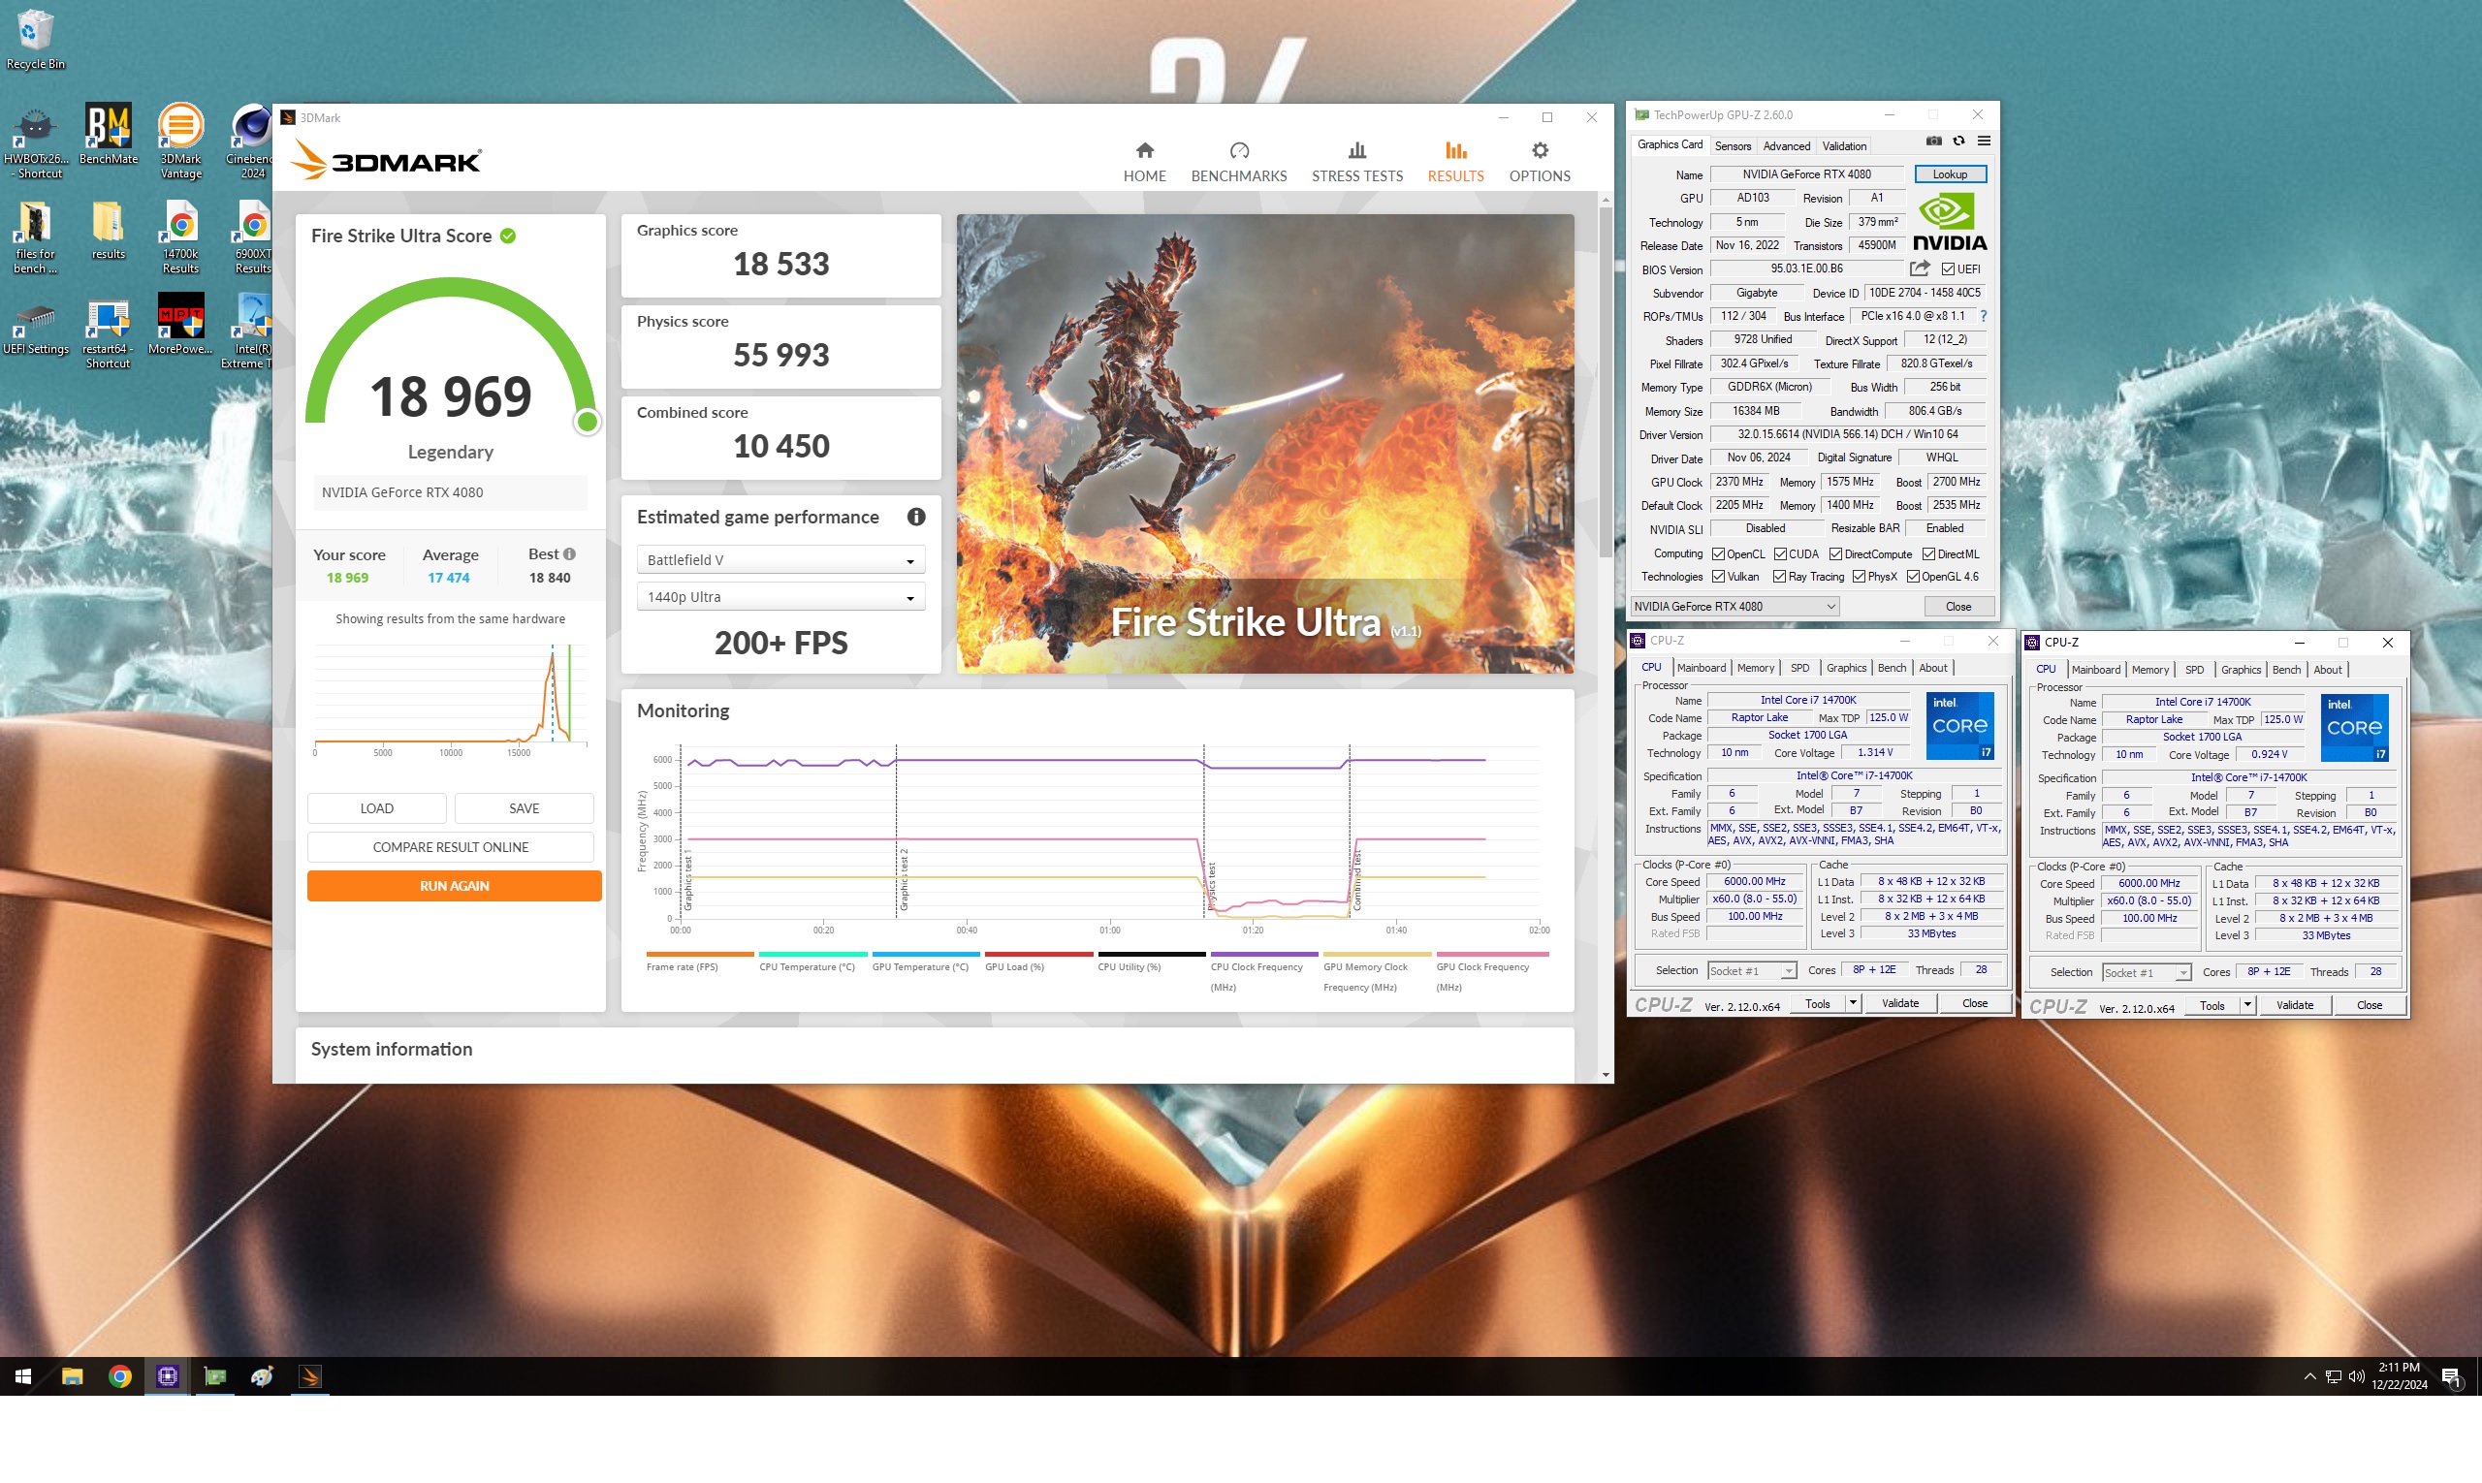Refresh GPU-Z with the refresh icon
Image resolution: width=2482 pixels, height=1483 pixels.
click(x=1959, y=141)
